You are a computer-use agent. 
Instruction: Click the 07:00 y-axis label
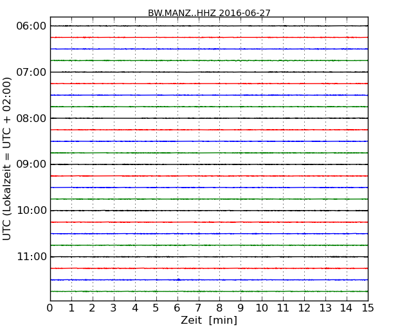click(x=32, y=72)
